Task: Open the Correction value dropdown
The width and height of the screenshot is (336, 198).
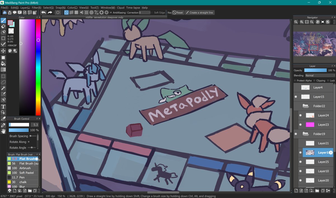Action: point(144,13)
